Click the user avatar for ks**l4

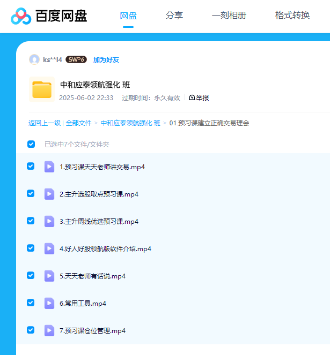pos(34,59)
